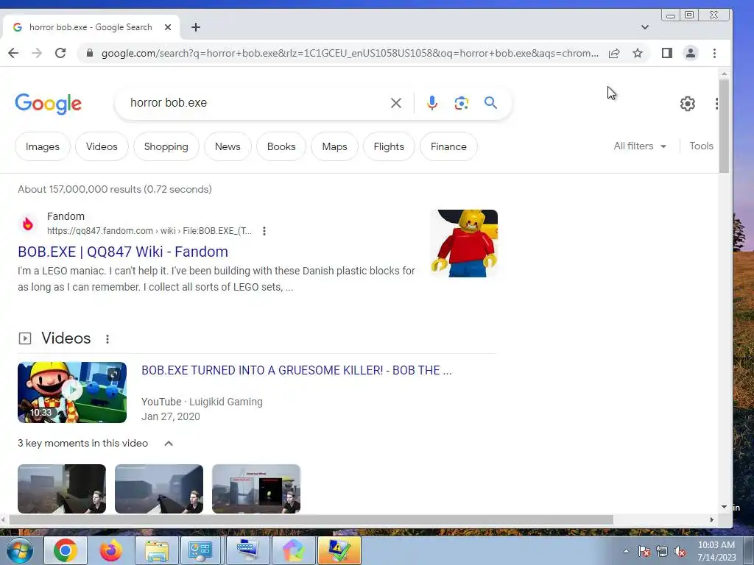Screen dimensions: 754x565
Task: Submit search with magnifier icon
Action: pos(490,102)
